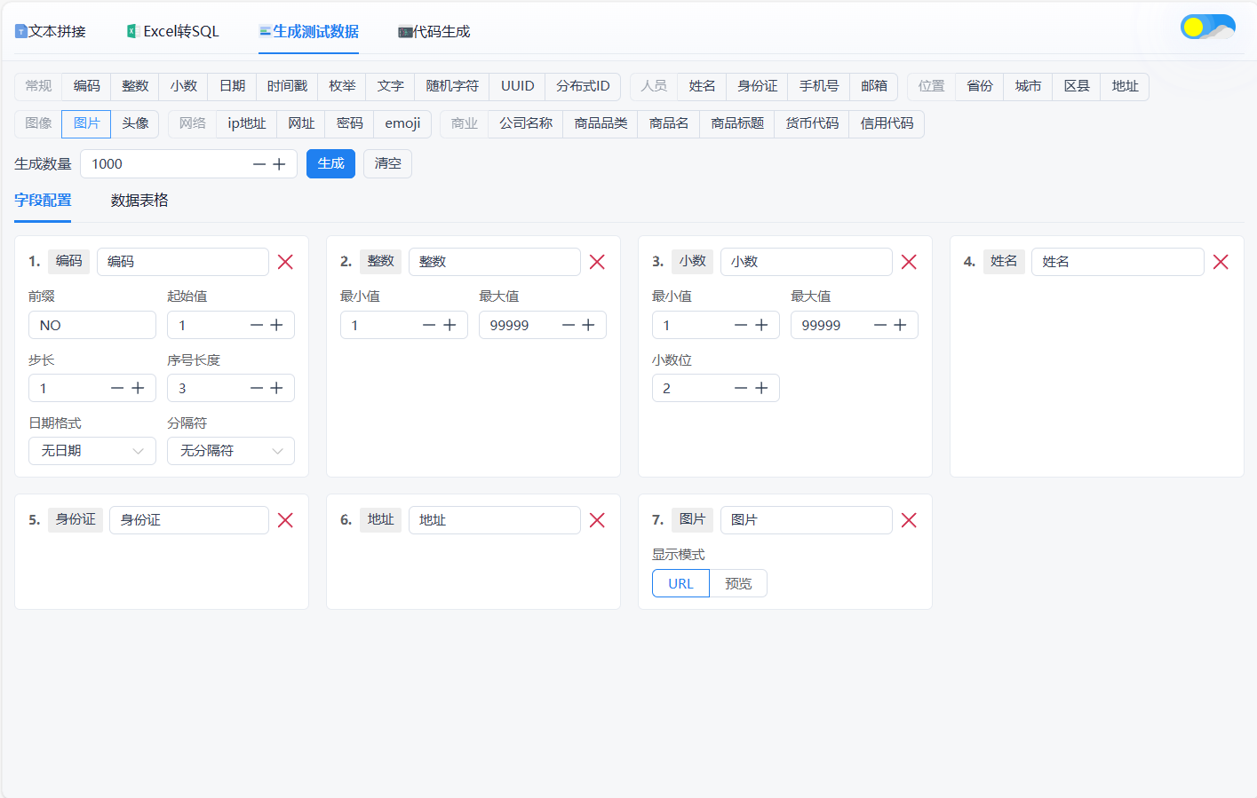The width and height of the screenshot is (1257, 798).
Task: Remove field 1 编码 with red X
Action: click(x=285, y=262)
